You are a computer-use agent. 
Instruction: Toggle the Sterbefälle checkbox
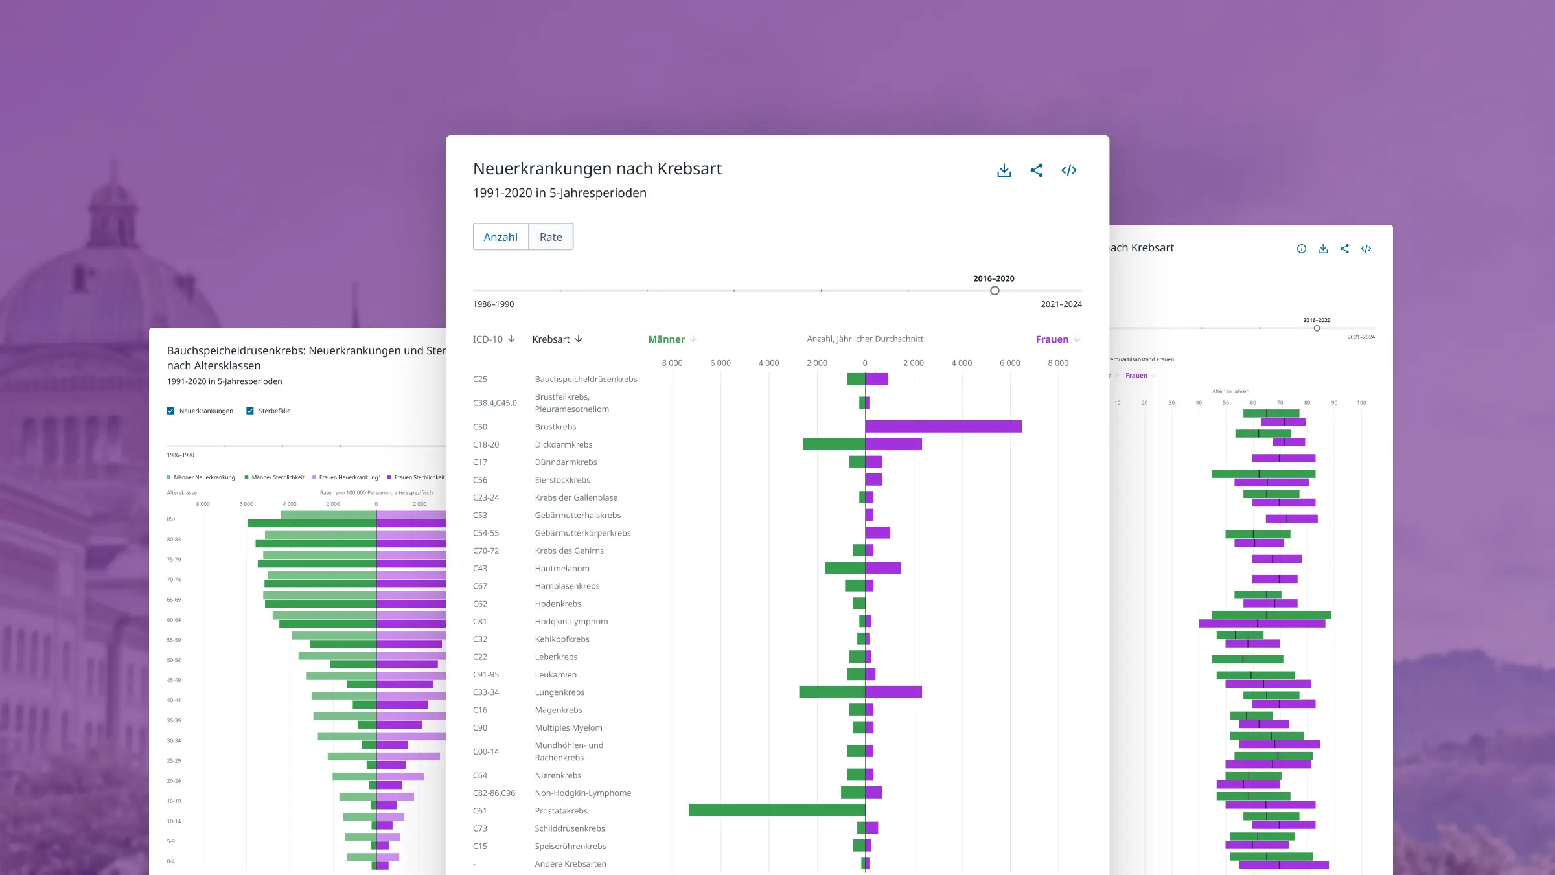coord(250,411)
